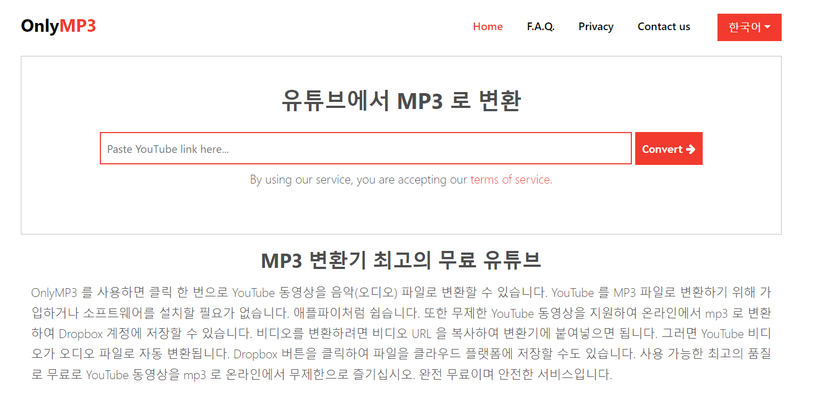Click the paragraph line starting '입하거나 소프트웨어를'
Screen dimensions: 825x395
click(x=401, y=313)
